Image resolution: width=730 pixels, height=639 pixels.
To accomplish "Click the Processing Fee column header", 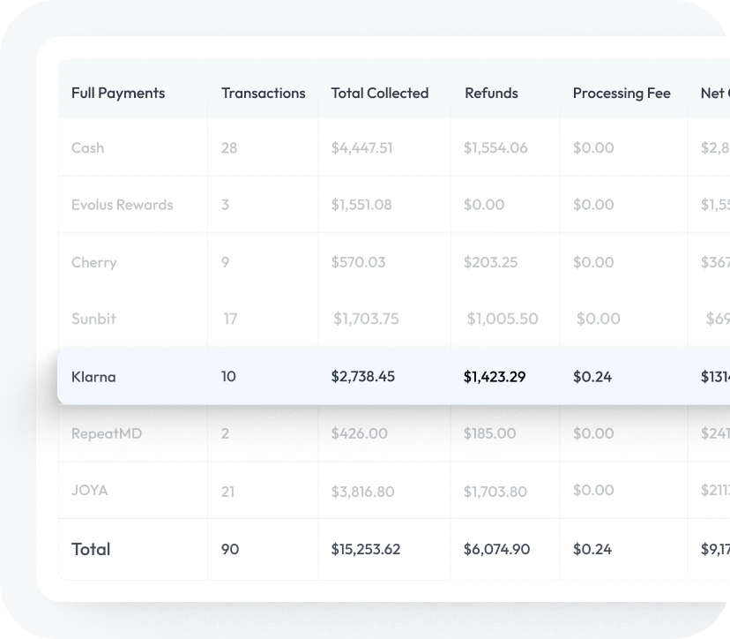I will [x=622, y=93].
